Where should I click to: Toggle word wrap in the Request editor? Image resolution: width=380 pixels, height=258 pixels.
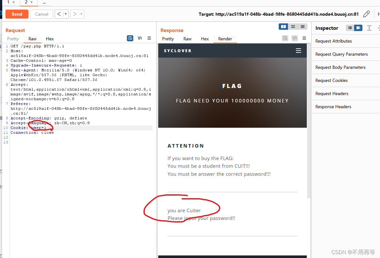(x=130, y=38)
